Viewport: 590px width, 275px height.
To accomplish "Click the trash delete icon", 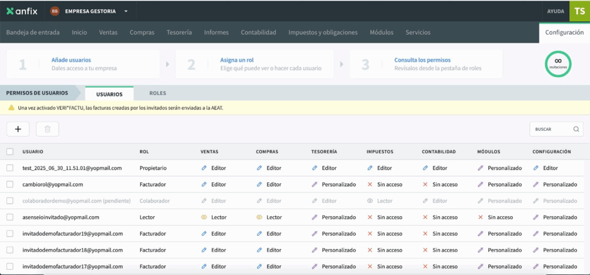I will (x=47, y=129).
